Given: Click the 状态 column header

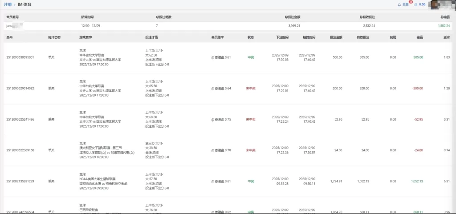Looking at the screenshot, I should point(251,37).
